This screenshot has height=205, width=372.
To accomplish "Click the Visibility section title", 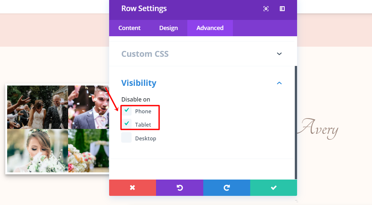I will tap(139, 83).
